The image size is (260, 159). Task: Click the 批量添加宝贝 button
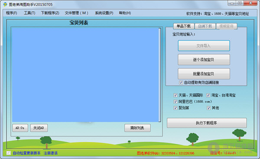click(204, 74)
